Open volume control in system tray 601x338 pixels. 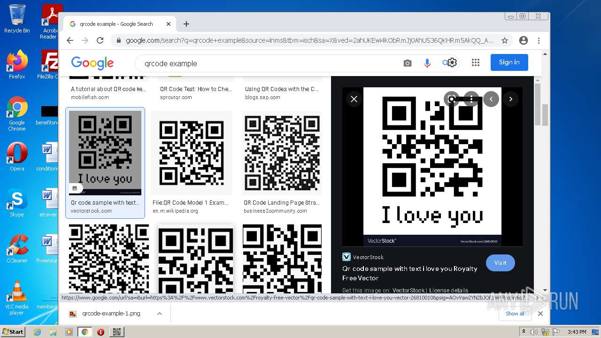click(x=534, y=332)
